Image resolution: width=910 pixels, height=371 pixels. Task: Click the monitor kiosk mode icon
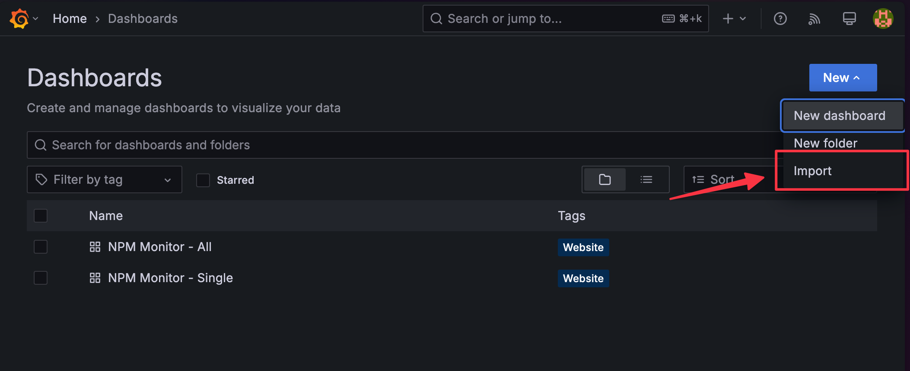849,19
